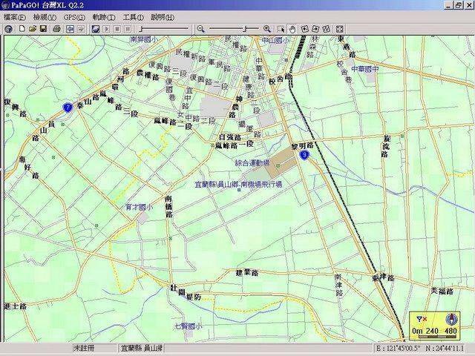This screenshot has height=356, width=475.
Task: Save using the floppy disk icon
Action: 43,29
